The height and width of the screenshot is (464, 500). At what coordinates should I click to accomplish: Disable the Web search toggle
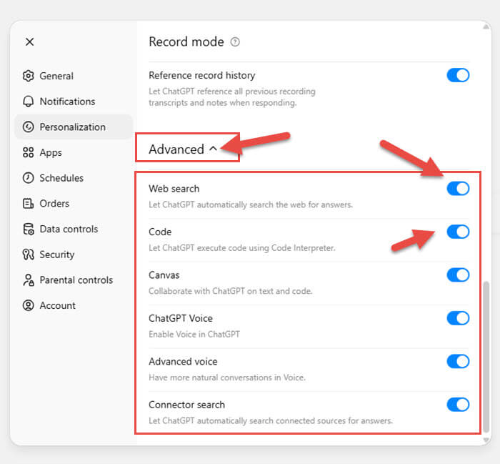(x=458, y=189)
